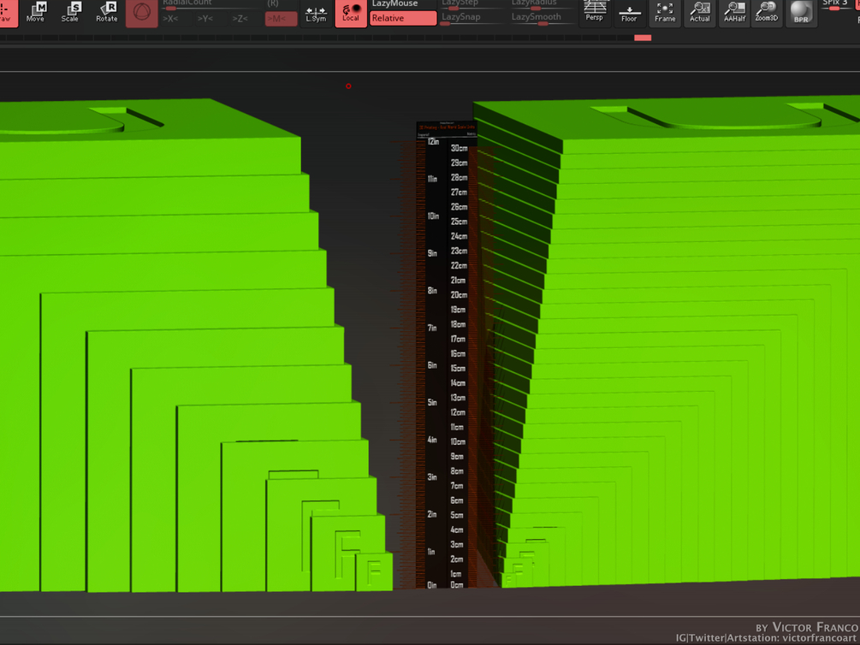Viewport: 860px width, 645px height.
Task: Toggle the Gizmo 3D manipulator button
Action: tap(141, 14)
